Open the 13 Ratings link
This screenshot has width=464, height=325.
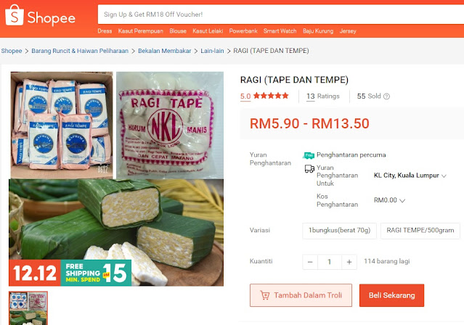click(323, 96)
